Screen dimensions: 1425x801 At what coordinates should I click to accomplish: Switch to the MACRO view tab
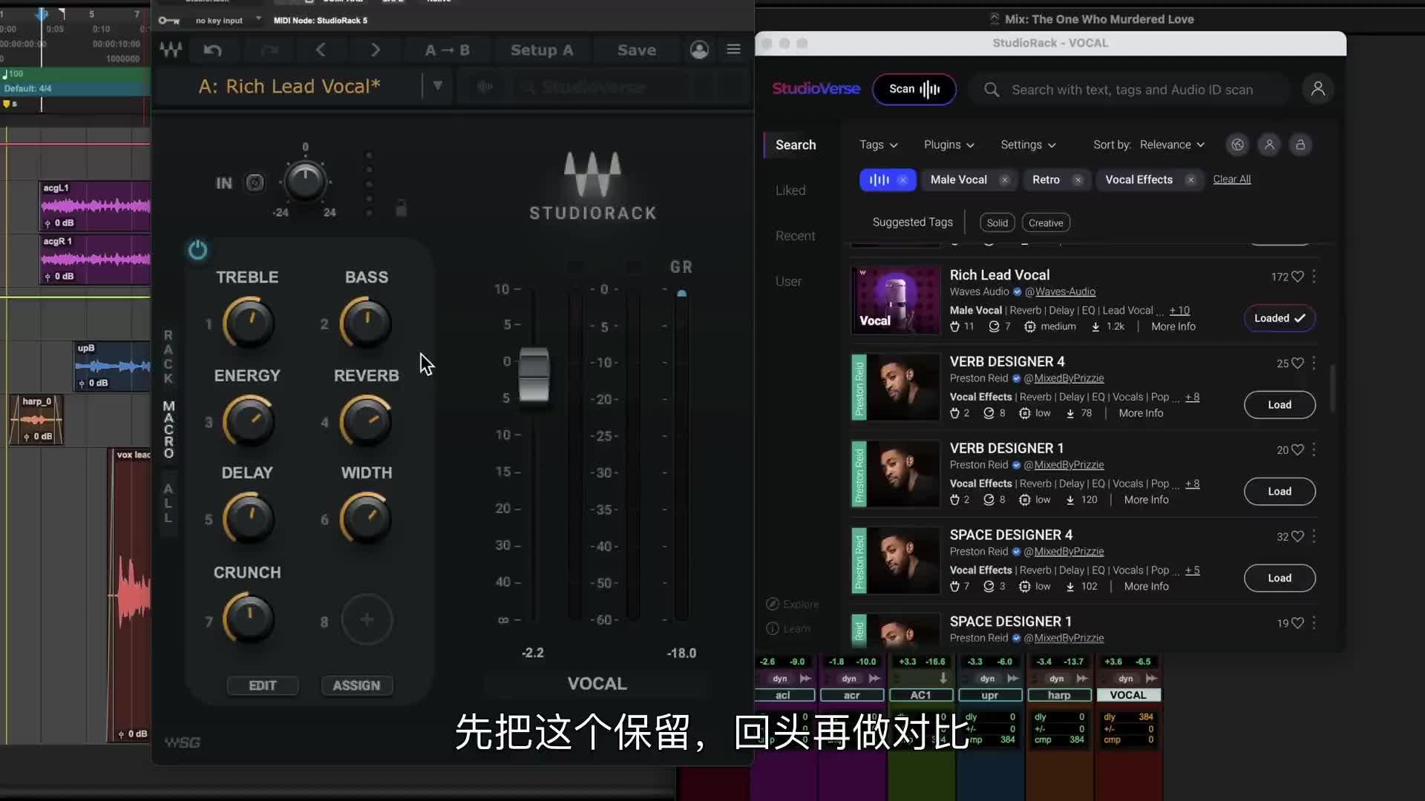168,429
